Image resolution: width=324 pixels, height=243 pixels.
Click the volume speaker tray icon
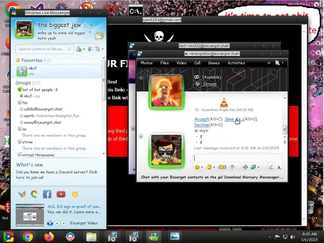(x=292, y=237)
